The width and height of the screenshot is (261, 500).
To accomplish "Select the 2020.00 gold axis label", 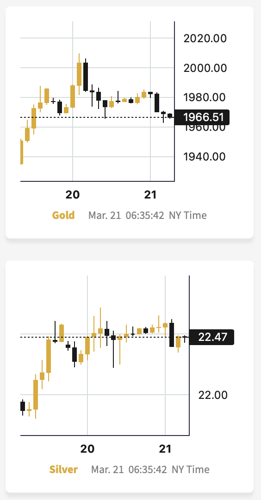I will tap(205, 38).
